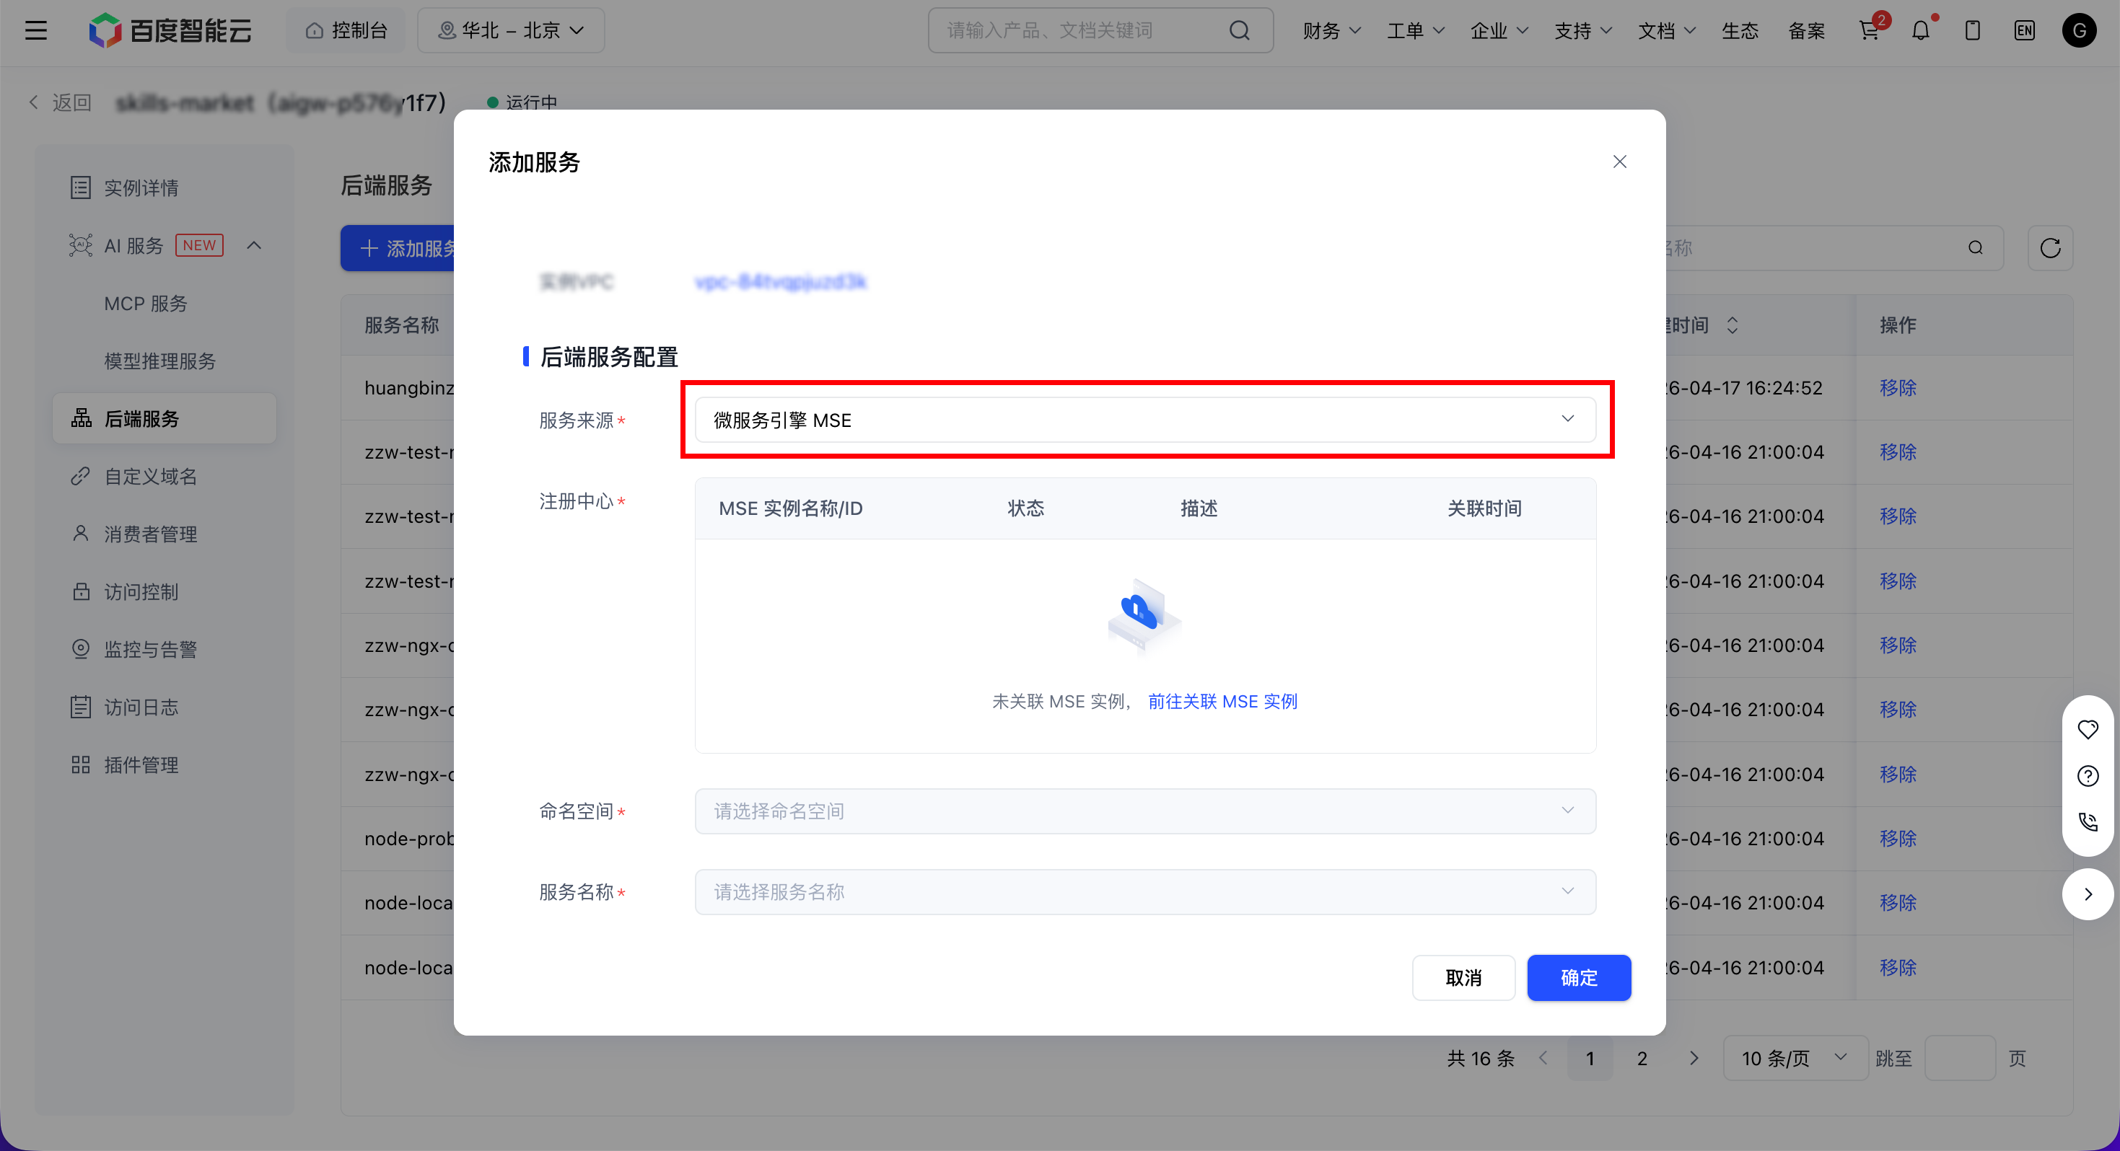Go to the previous page arrow in pagination
This screenshot has width=2120, height=1151.
(1543, 1058)
